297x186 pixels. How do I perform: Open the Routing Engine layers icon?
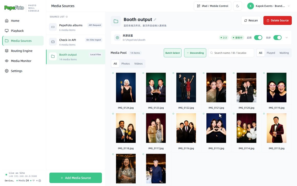pos(7,51)
